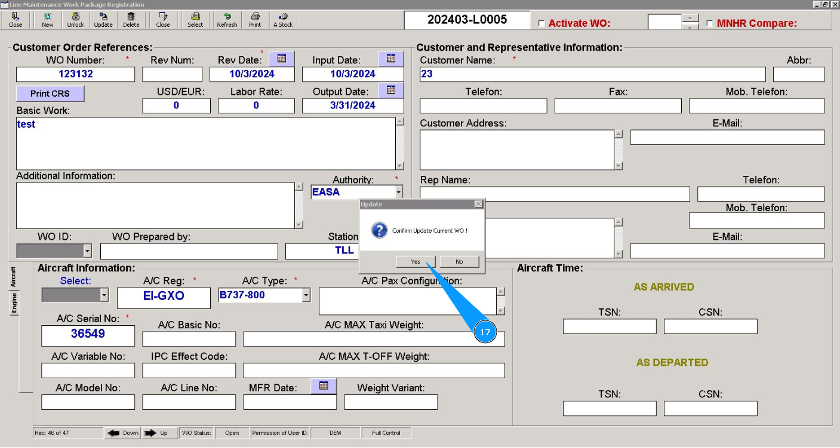The height and width of the screenshot is (448, 840).
Task: Enable the Activate WO checkbox
Action: 541,23
